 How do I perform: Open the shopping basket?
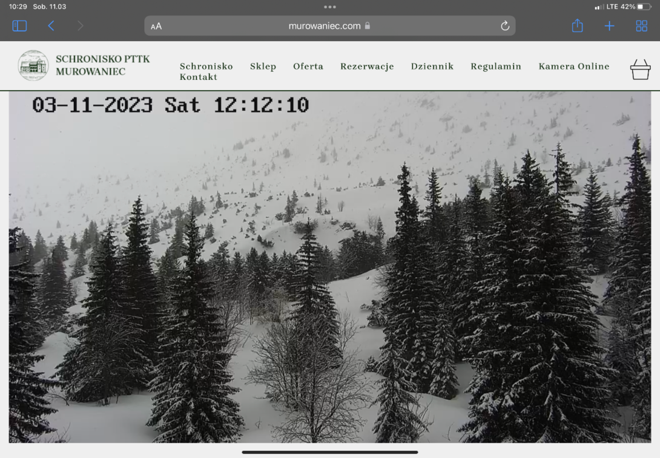click(x=640, y=70)
